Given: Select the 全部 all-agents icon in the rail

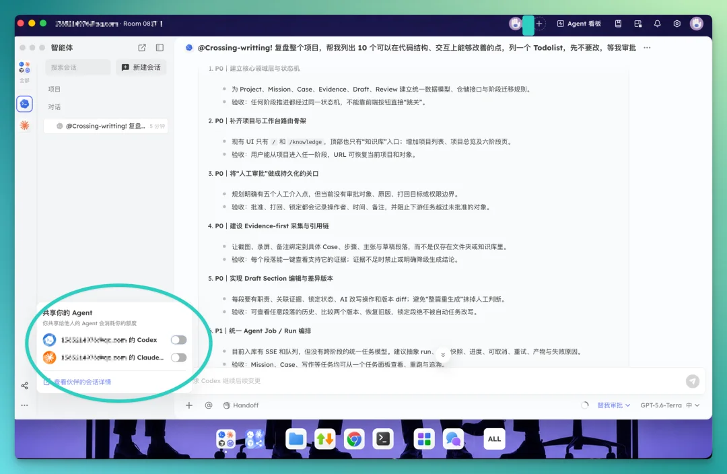Looking at the screenshot, I should point(25,71).
